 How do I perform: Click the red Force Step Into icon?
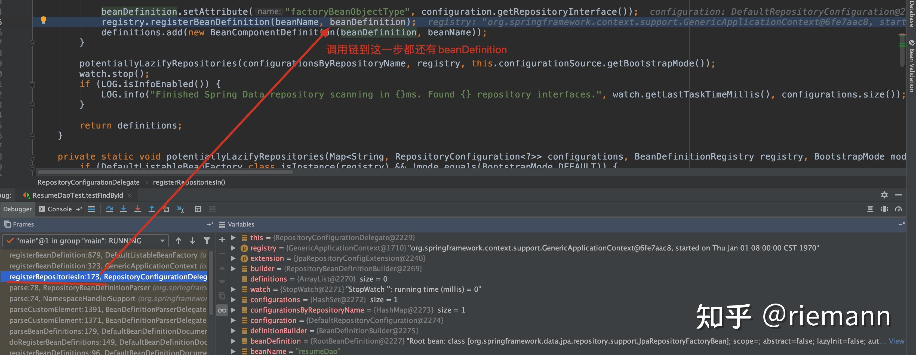138,209
